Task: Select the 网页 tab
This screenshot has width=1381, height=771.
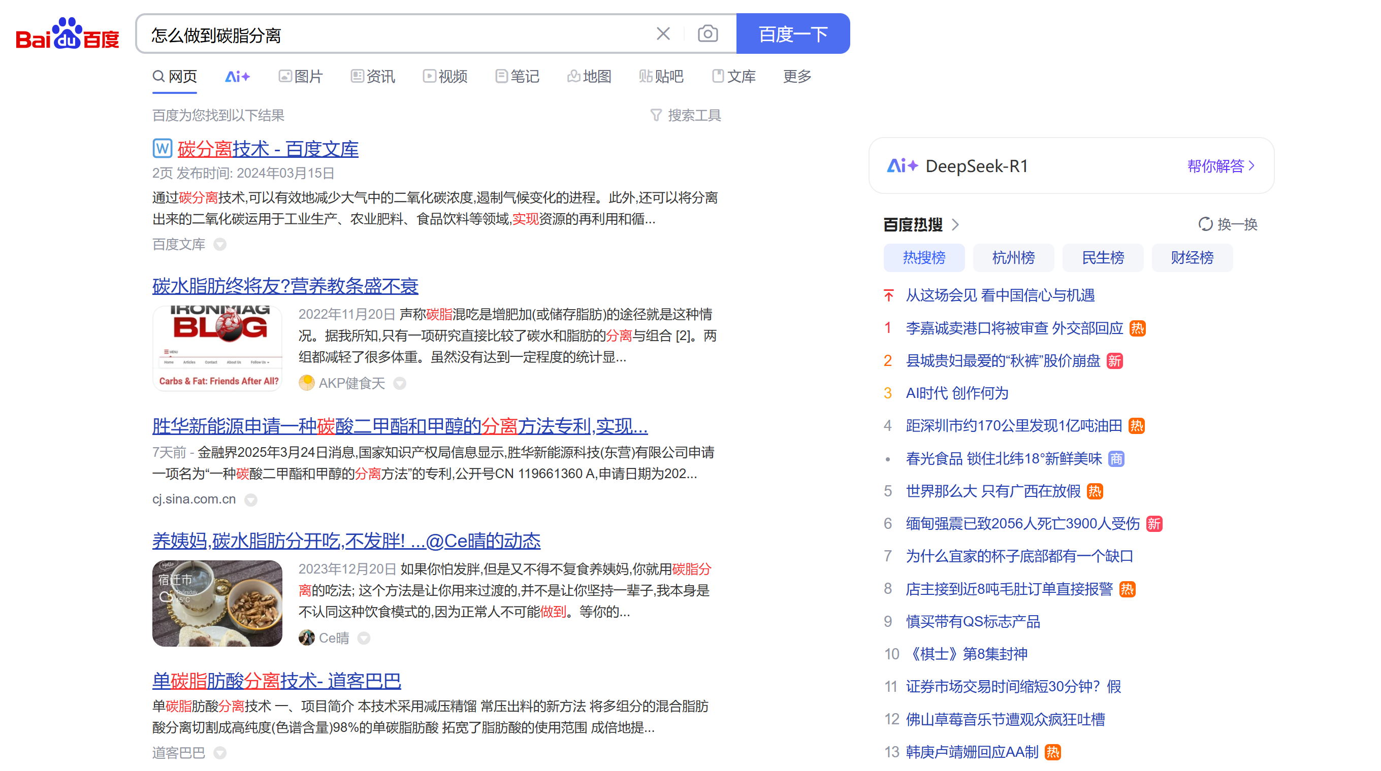Action: click(175, 77)
